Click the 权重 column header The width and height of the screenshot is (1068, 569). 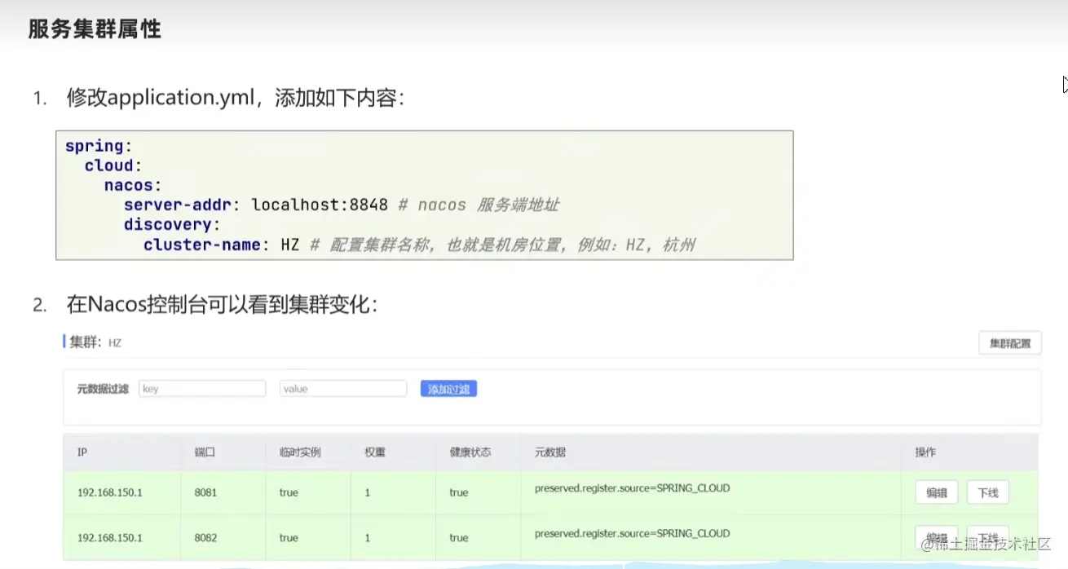pos(375,452)
